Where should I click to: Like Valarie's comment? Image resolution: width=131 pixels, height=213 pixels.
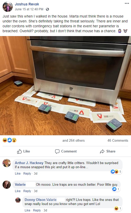18,191
